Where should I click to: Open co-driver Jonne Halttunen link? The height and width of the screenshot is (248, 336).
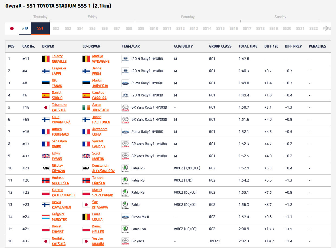pyautogui.click(x=101, y=120)
